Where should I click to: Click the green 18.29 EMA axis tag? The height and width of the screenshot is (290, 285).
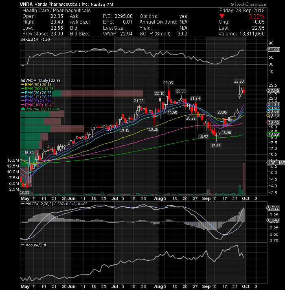[x=274, y=134]
